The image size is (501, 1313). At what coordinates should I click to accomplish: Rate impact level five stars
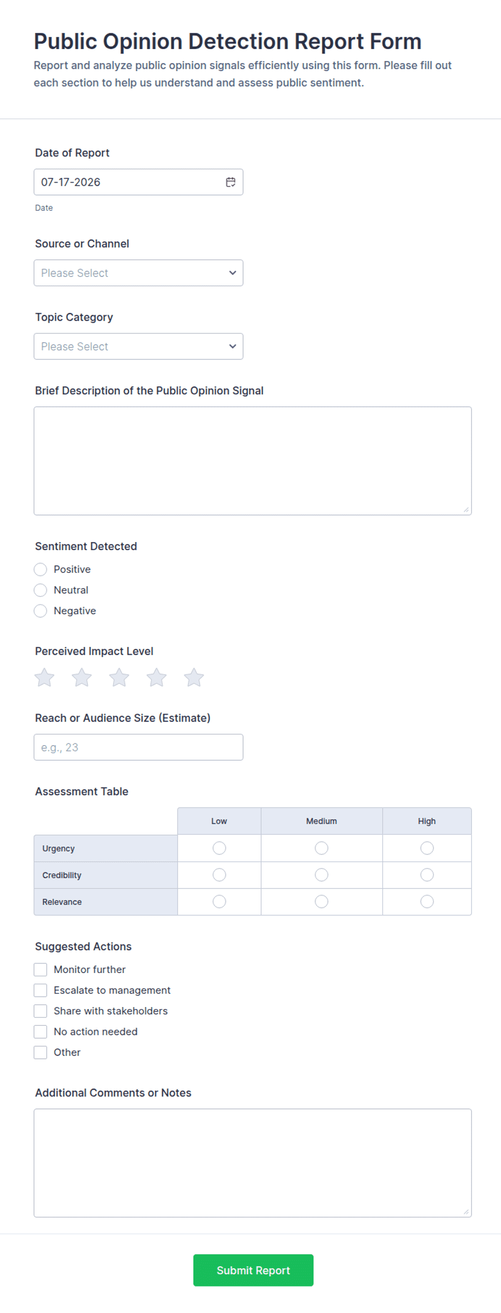(x=194, y=677)
